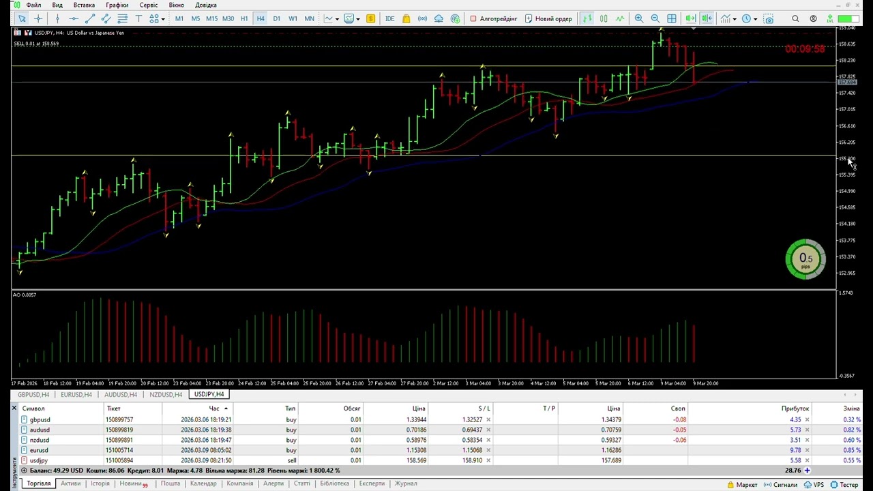Click Новий ордер button

tap(548, 18)
